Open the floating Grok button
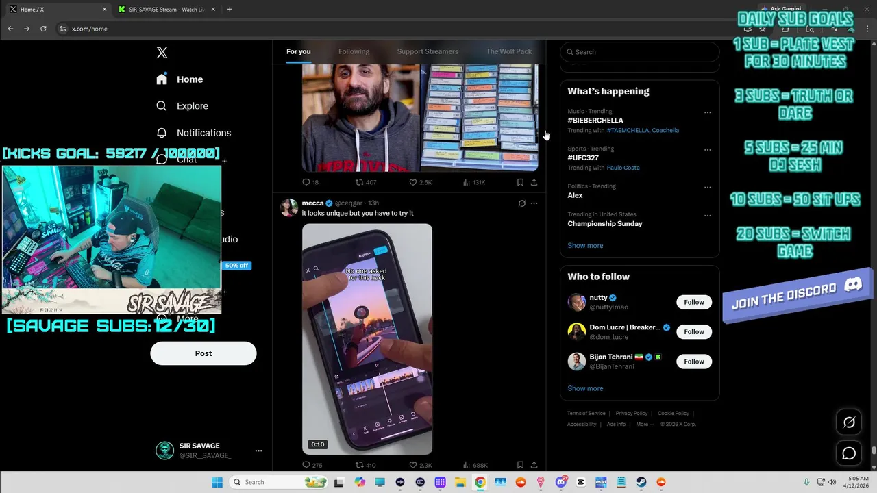 coord(849,422)
